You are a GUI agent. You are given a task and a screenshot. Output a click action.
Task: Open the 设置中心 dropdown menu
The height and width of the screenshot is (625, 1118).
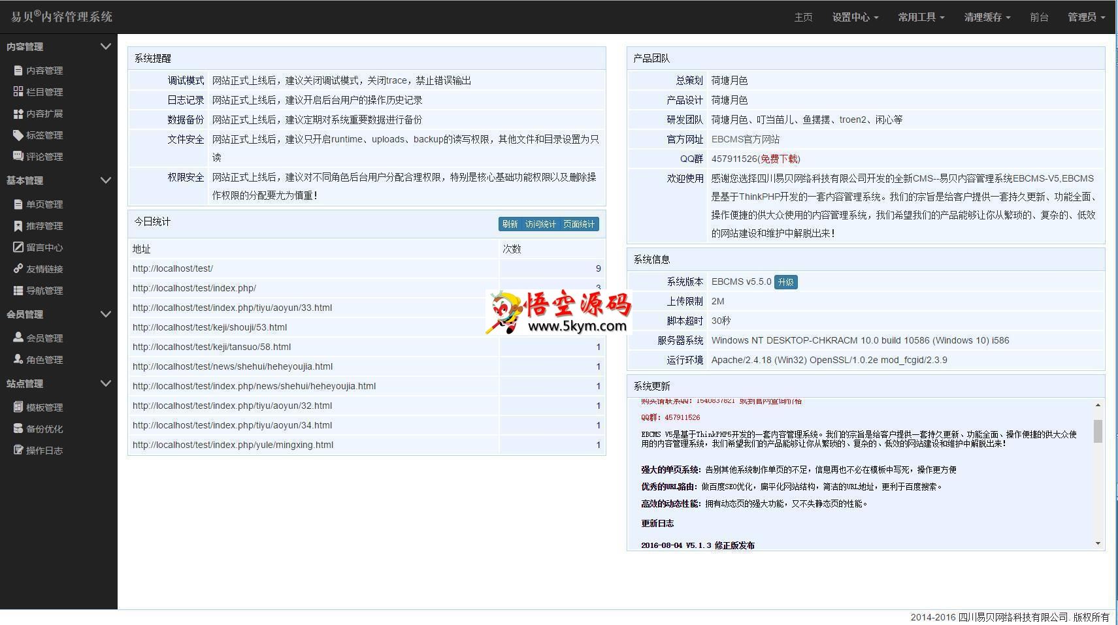pos(855,17)
